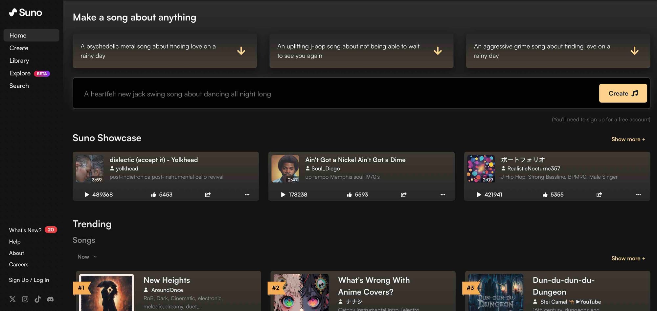Play dialectic (accept it) - Yolkhead song
This screenshot has width=657, height=311.
[x=87, y=195]
